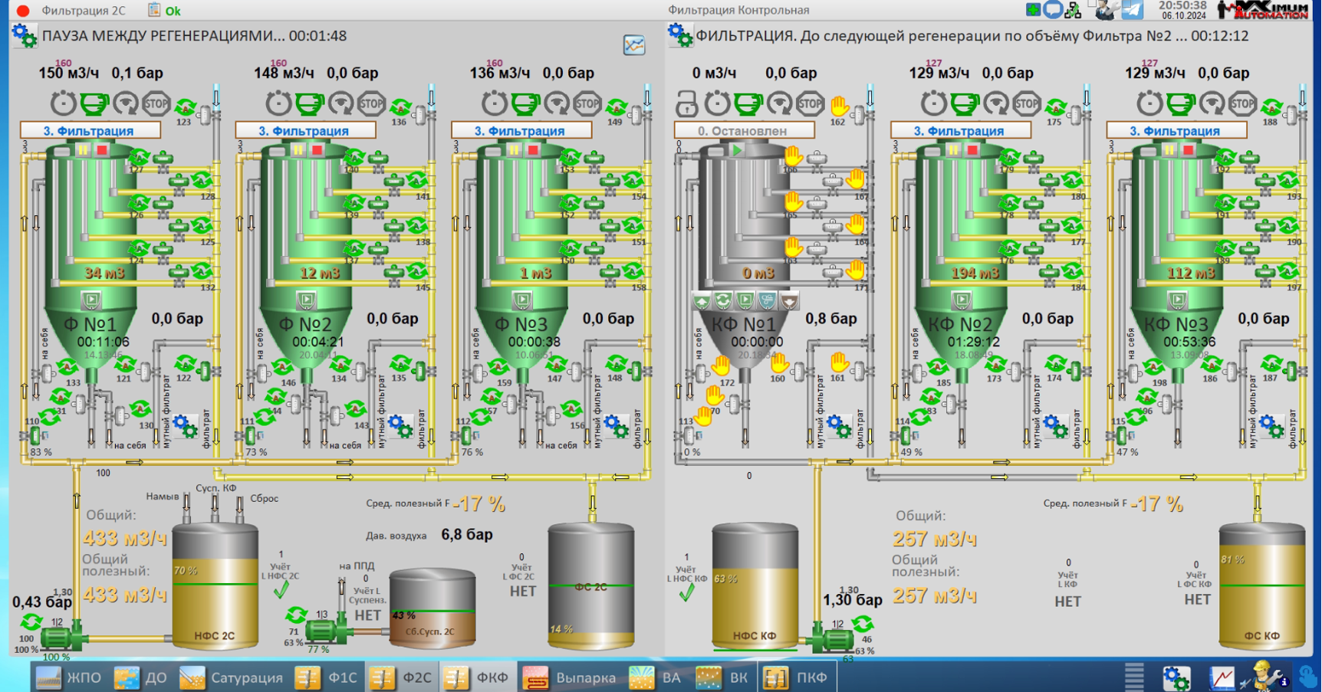Toggle auto mode on valve 122
The width and height of the screenshot is (1322, 692).
[x=185, y=363]
